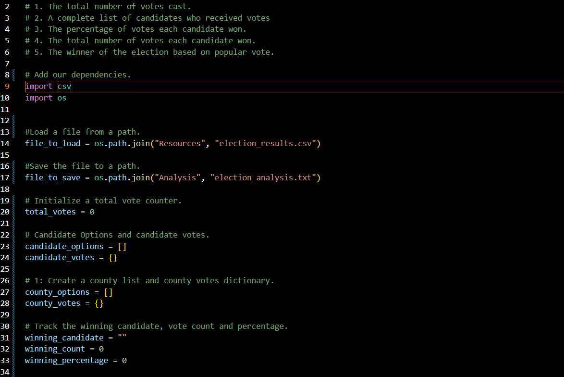Select line number 20 in the gutter
This screenshot has width=564, height=377.
(x=5, y=212)
